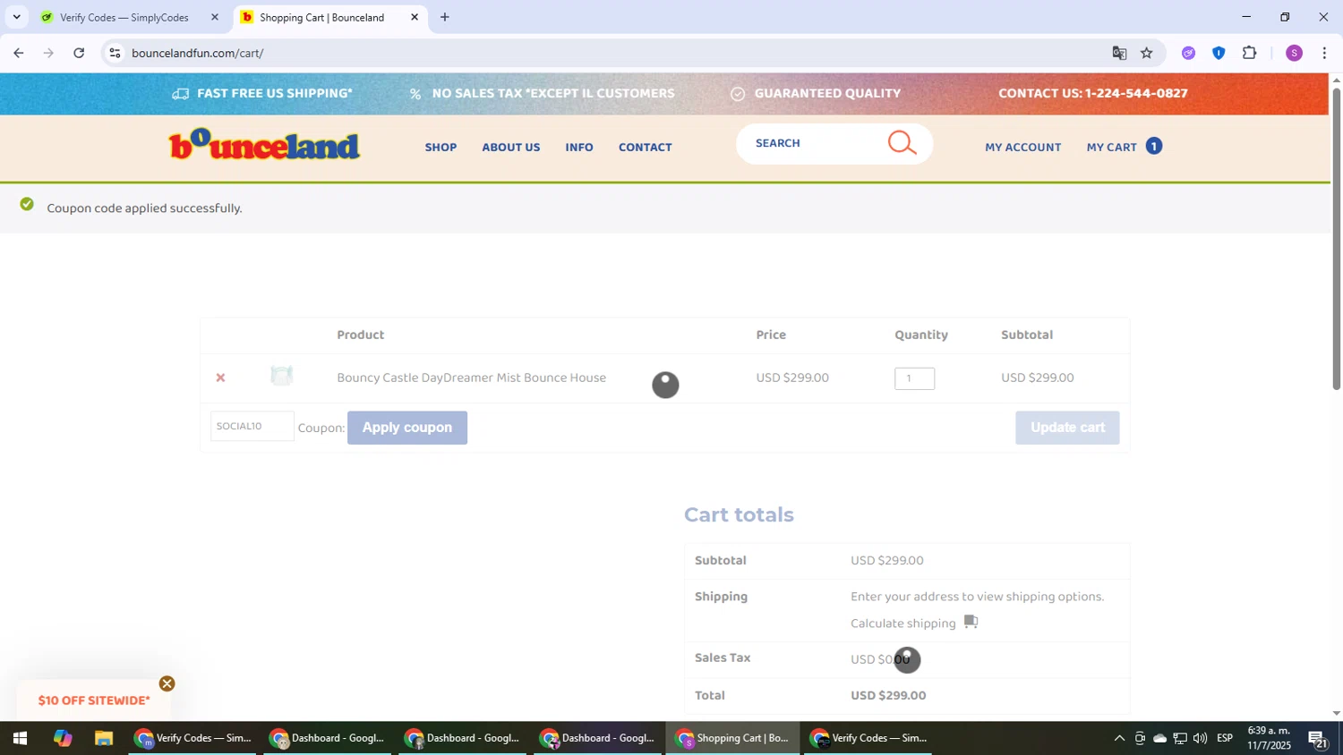Click the quantity input box

pos(914,378)
